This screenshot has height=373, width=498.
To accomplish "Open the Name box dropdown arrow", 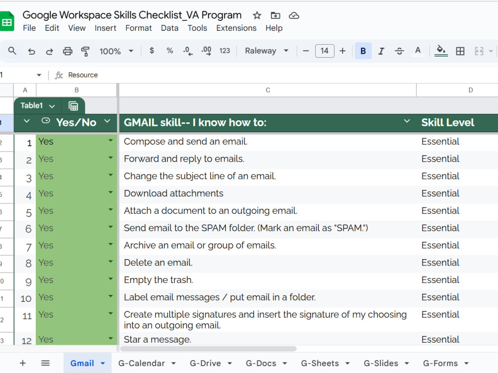I will click(39, 75).
